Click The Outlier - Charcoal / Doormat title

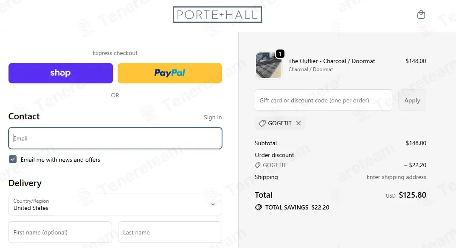pos(332,61)
